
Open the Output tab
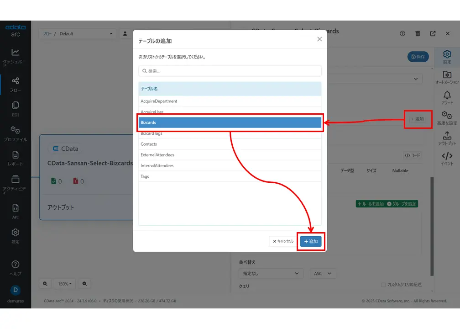(447, 138)
